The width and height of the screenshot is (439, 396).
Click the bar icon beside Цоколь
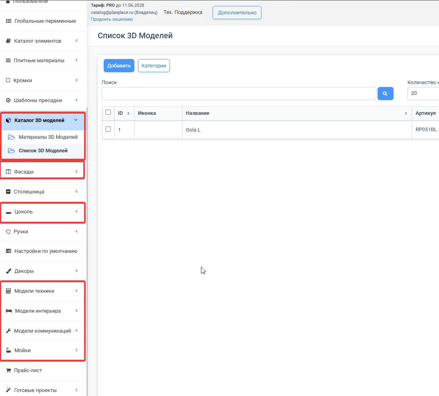8,213
